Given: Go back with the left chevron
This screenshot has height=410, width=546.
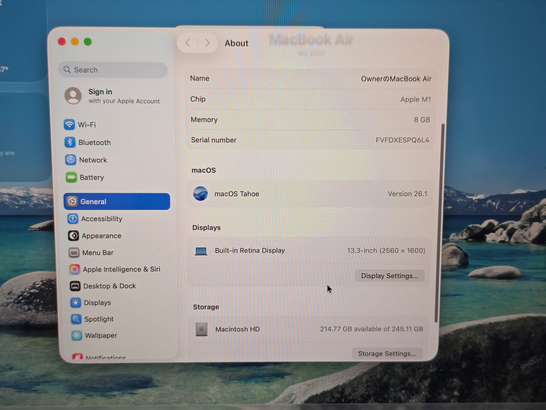Looking at the screenshot, I should point(188,43).
